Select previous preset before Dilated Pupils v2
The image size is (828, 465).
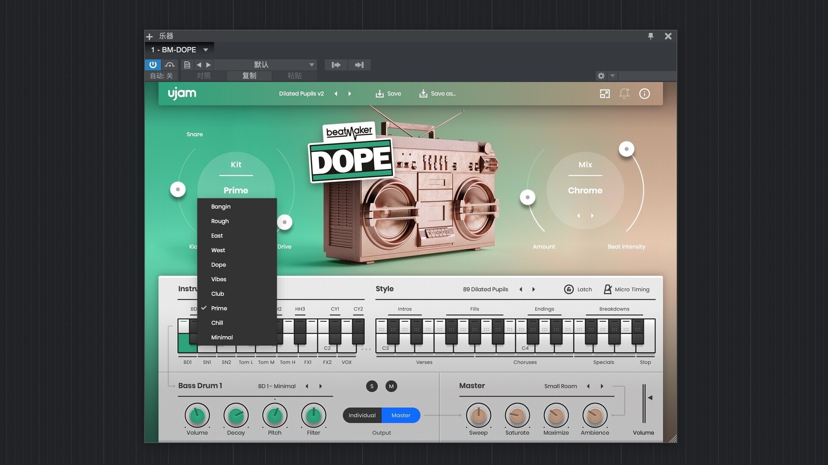336,93
